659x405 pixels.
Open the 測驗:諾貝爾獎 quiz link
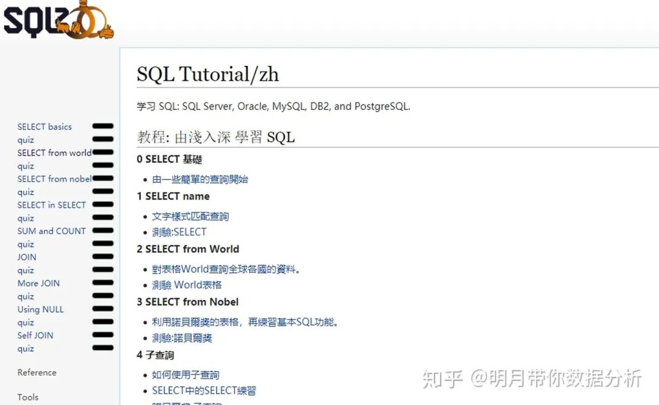coord(182,338)
